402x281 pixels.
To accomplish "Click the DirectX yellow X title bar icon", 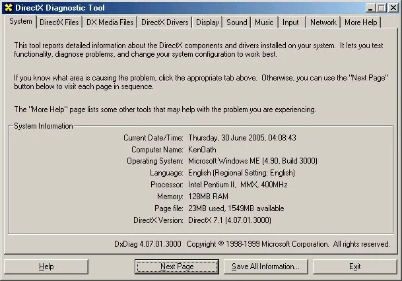I will tap(9, 8).
